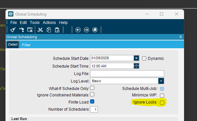The image size is (197, 121).
Task: Go back with left arrow icon
Action: 78,30
